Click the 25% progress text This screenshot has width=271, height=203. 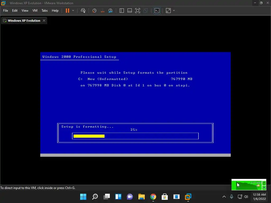[134, 130]
